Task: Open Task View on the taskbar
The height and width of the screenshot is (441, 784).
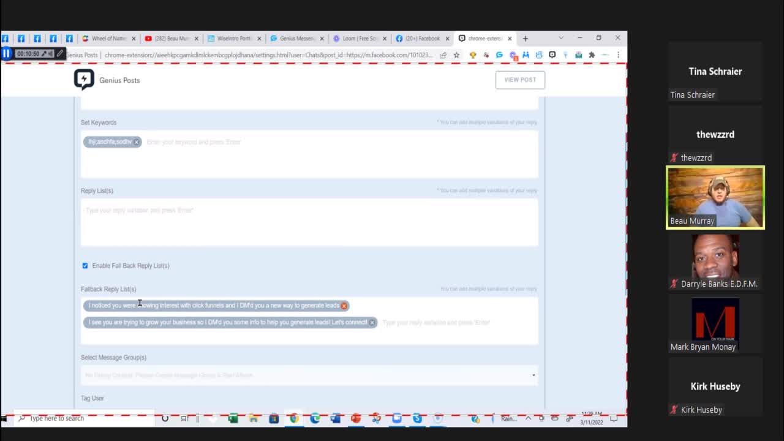Action: (184, 418)
